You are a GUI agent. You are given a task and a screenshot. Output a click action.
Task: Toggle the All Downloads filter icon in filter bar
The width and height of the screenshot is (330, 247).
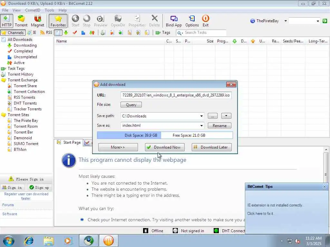pyautogui.click(x=58, y=32)
